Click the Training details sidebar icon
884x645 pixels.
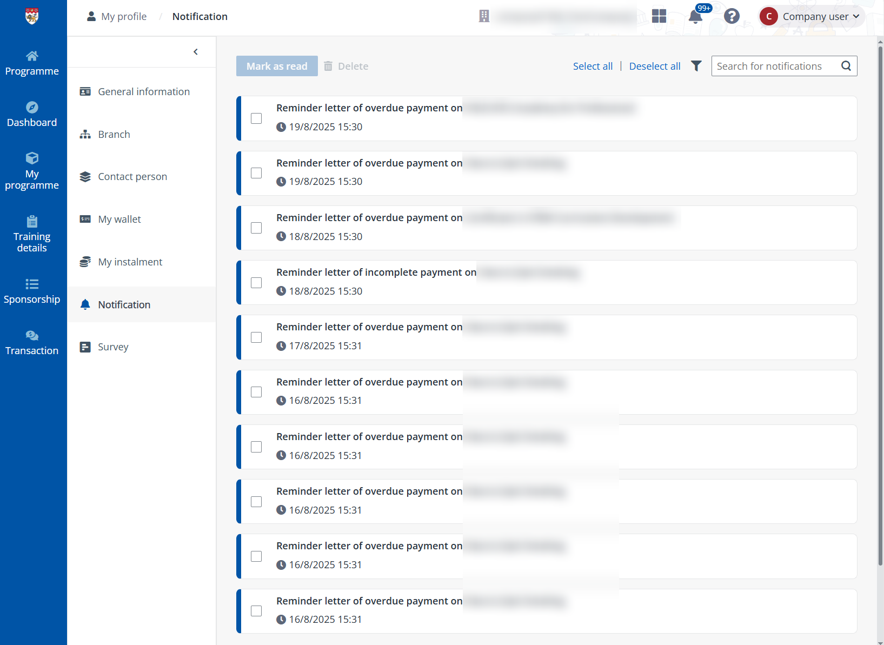tap(32, 234)
